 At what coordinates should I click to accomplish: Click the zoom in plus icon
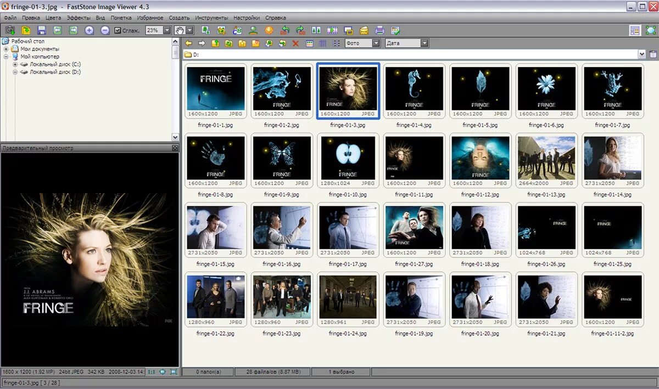[x=90, y=30]
